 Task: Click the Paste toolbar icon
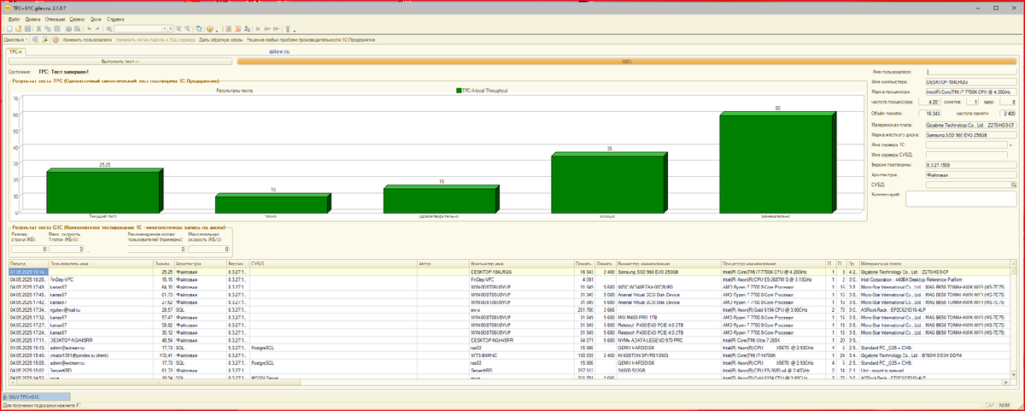tap(57, 28)
